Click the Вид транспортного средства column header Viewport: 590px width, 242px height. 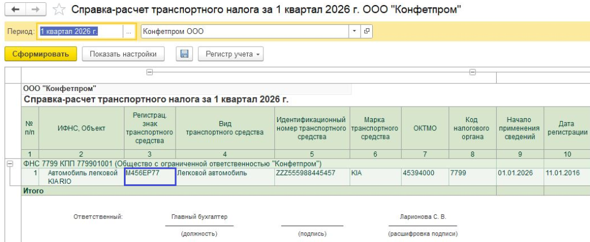tap(225, 128)
